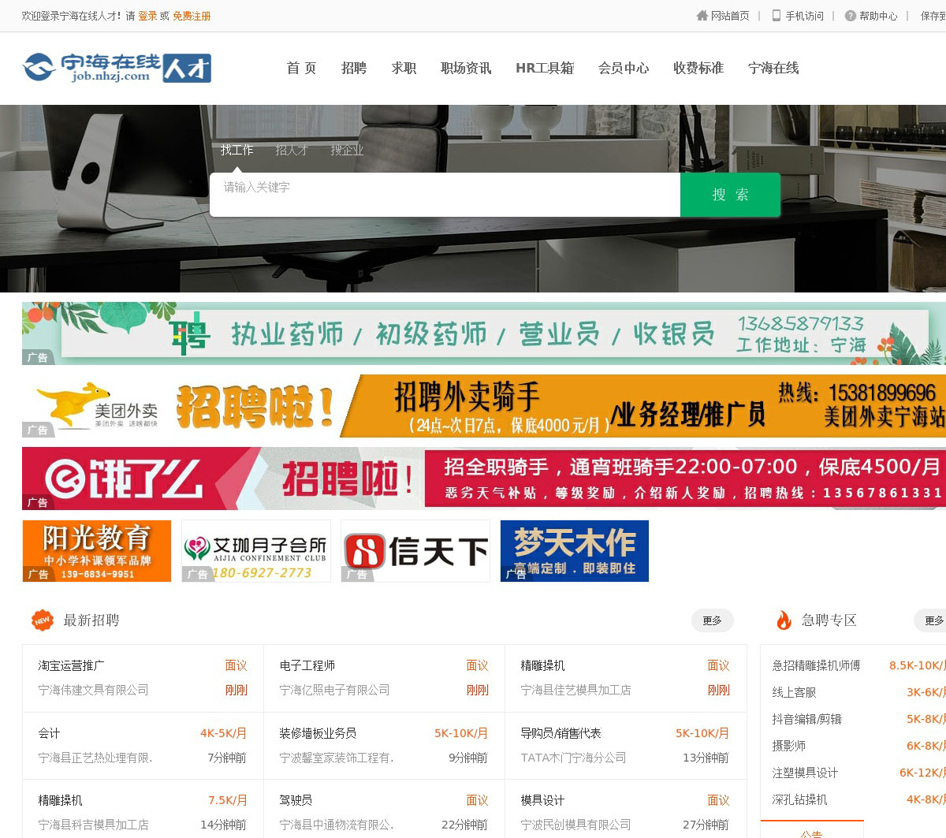Open urgent job 抖音编辑/剪辑
Image resolution: width=946 pixels, height=838 pixels.
tap(806, 719)
